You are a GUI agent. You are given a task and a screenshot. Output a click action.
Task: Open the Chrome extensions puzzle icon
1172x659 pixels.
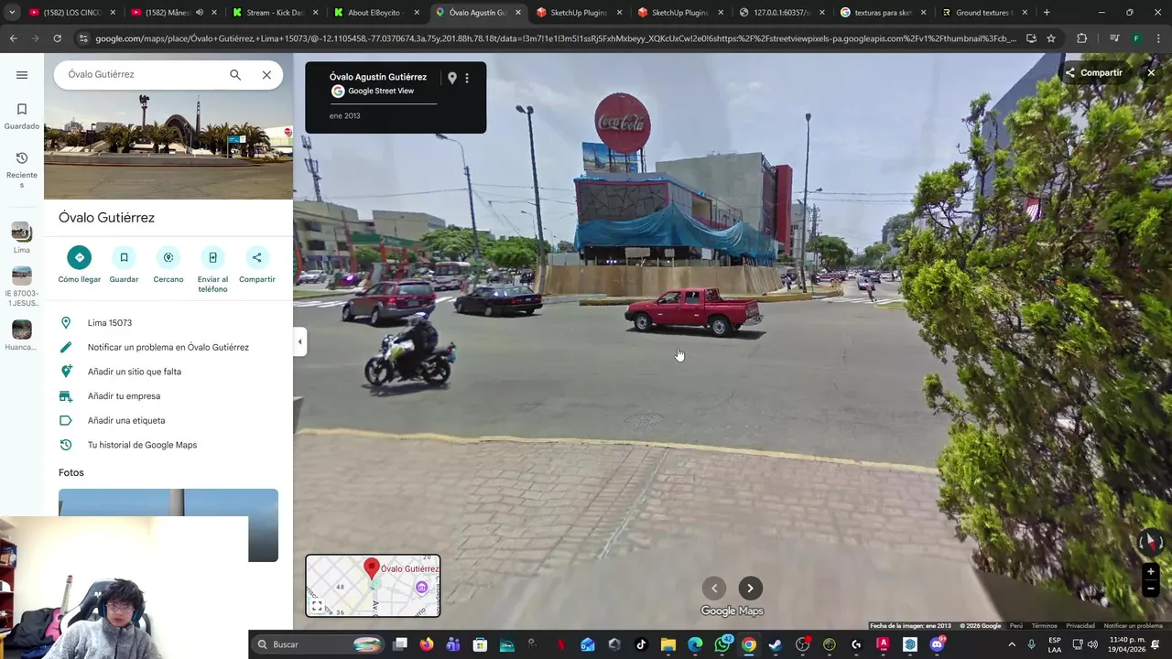pyautogui.click(x=1081, y=38)
